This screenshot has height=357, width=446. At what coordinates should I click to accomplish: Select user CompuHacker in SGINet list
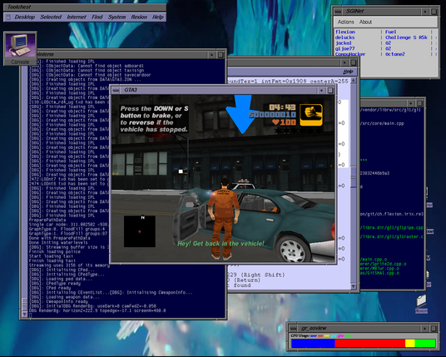point(350,54)
